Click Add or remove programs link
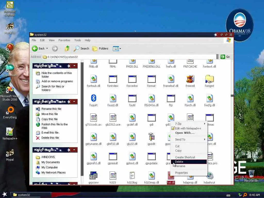264x198 pixels. click(57, 81)
